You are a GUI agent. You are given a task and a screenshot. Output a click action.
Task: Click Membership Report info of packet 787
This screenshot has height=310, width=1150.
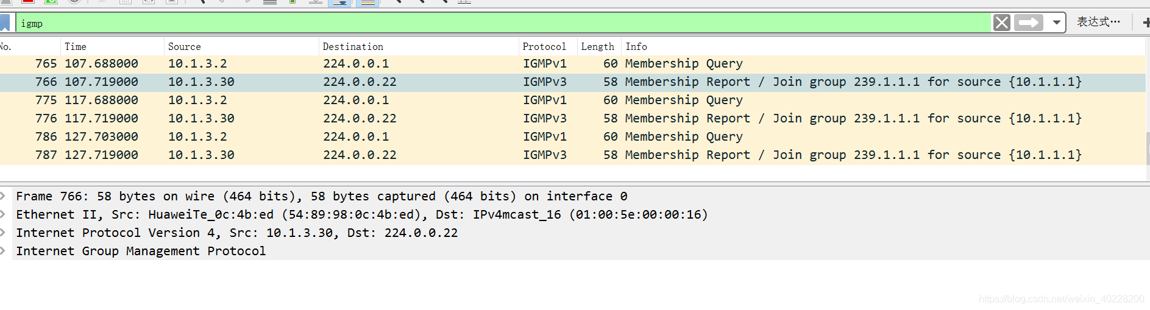(853, 155)
